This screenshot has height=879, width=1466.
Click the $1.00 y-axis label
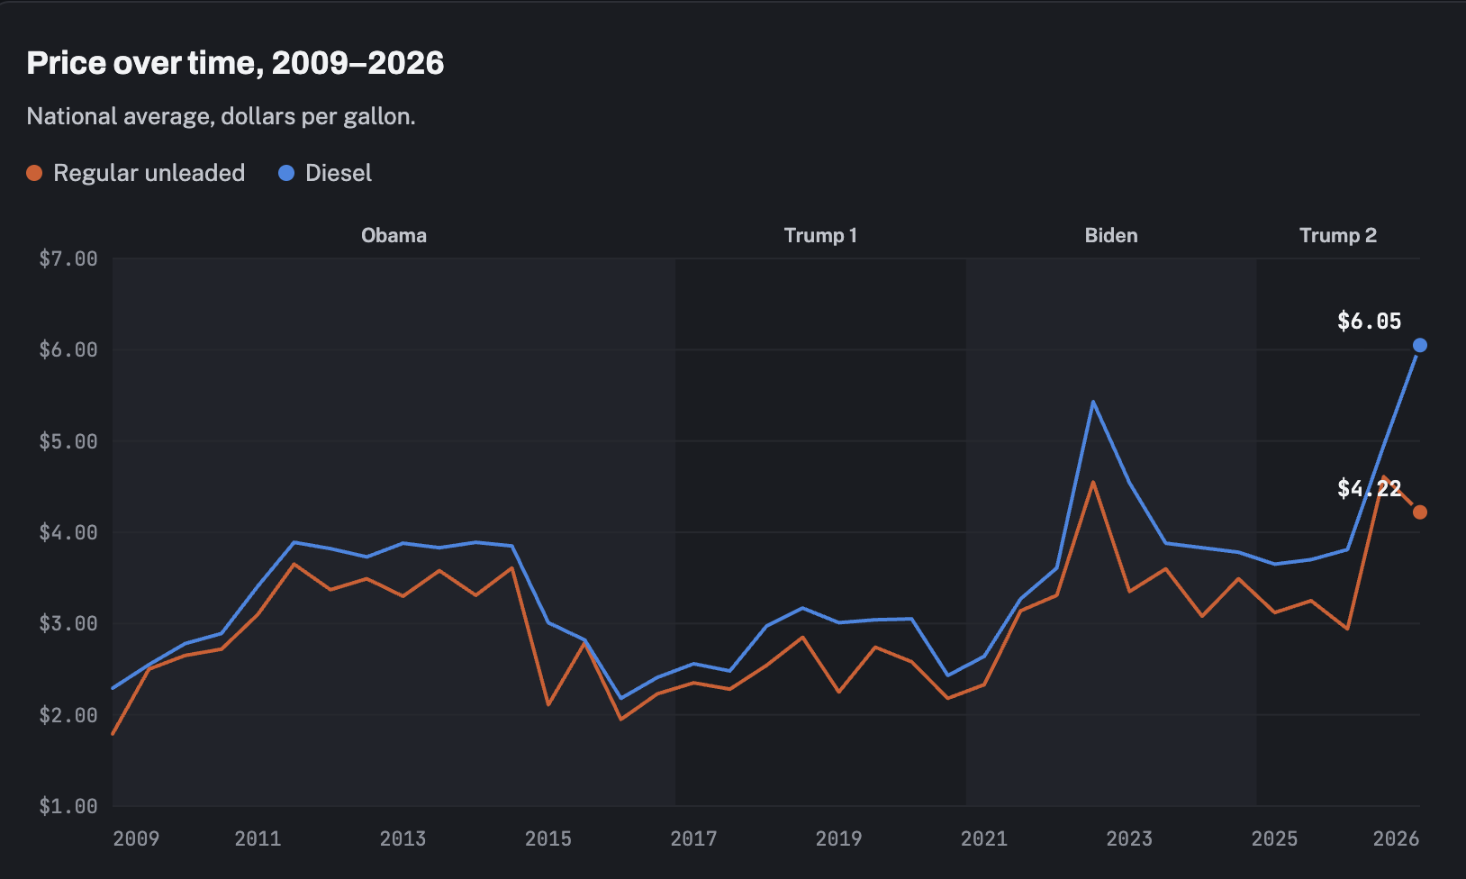point(68,806)
